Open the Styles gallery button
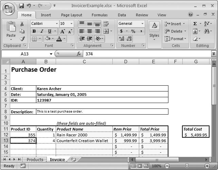This screenshot has height=170, width=218. tap(154, 31)
